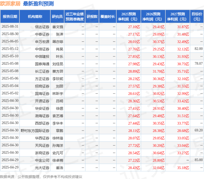Screen dimensions: 204x179
Task: Click analyst name 李珍妮
Action: click(58, 79)
